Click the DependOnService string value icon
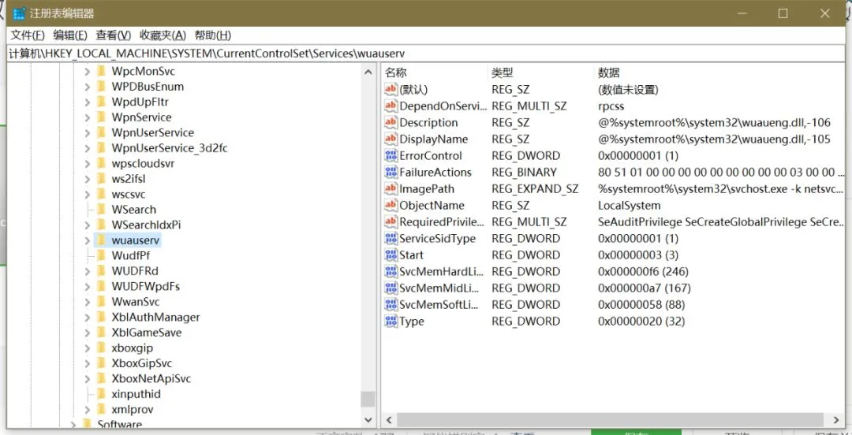This screenshot has height=435, width=852. coord(390,106)
